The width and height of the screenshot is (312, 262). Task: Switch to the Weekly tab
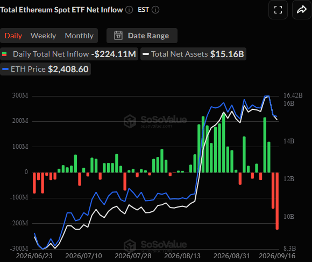(x=43, y=36)
